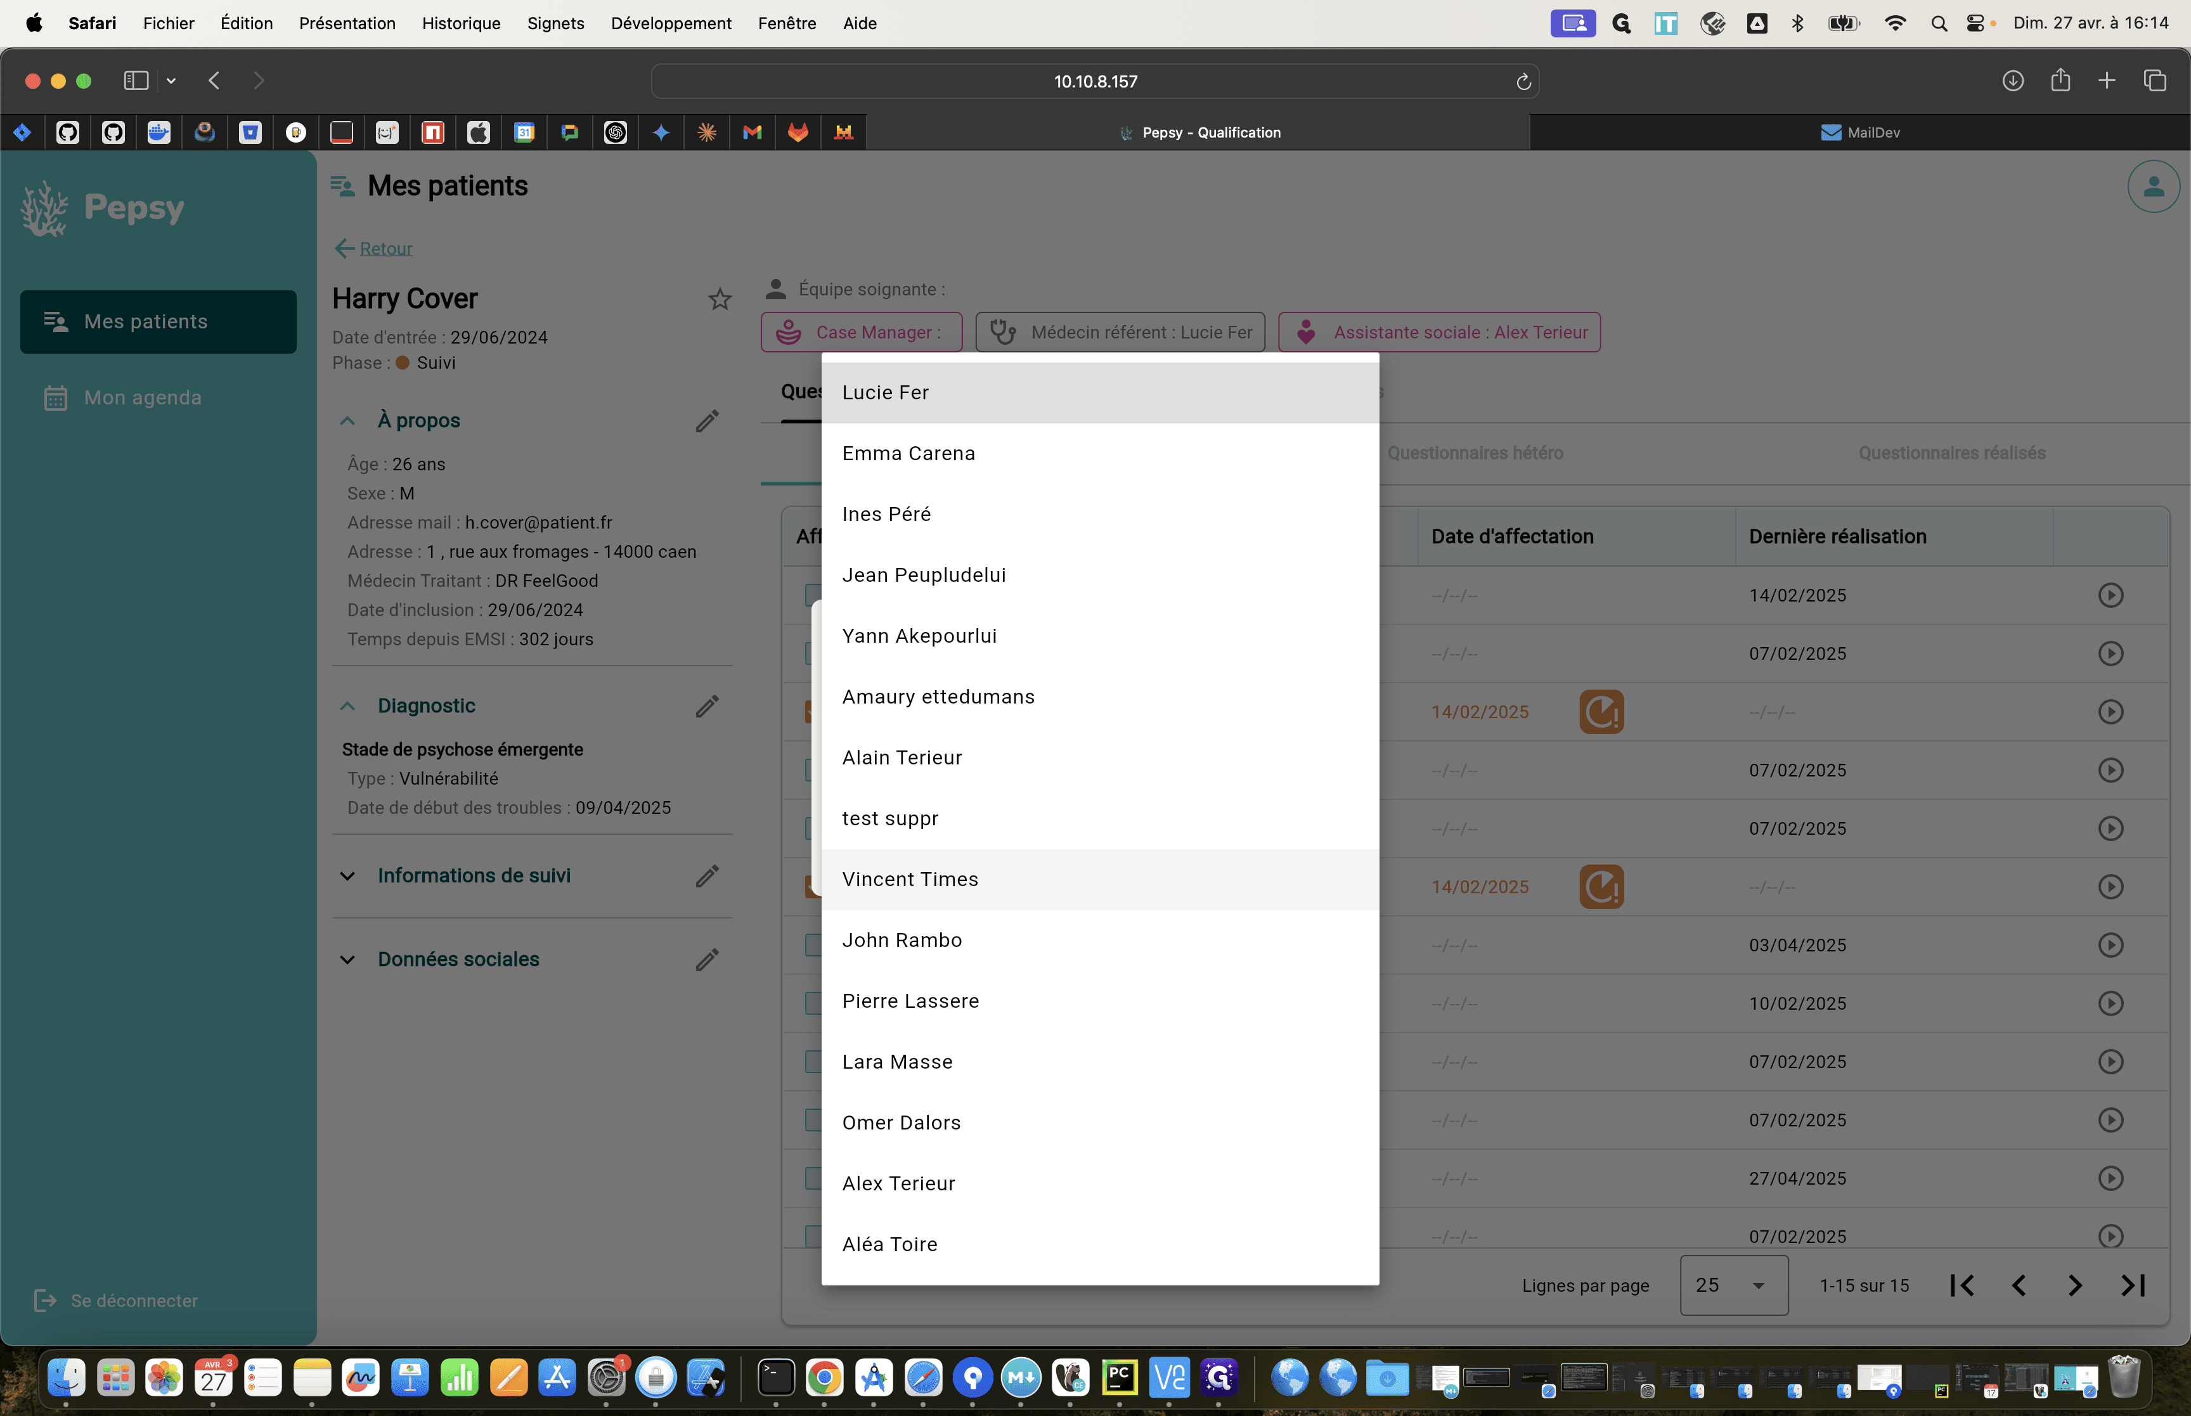Select Vincent Times from the list
Image resolution: width=2191 pixels, height=1416 pixels.
(1100, 880)
